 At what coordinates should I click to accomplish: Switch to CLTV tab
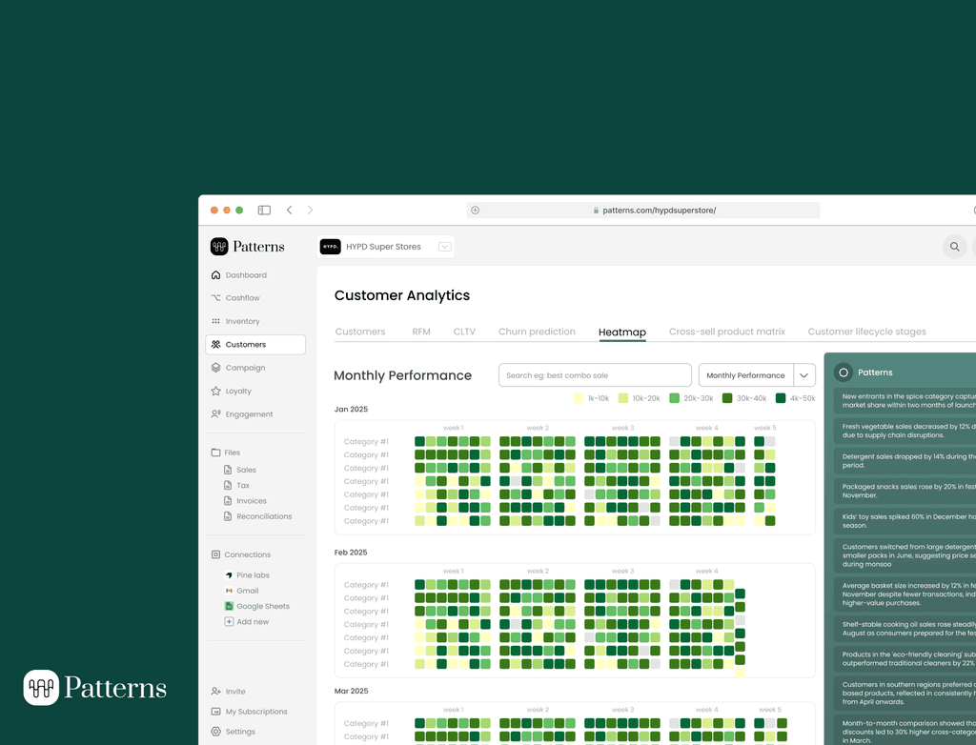coord(464,332)
